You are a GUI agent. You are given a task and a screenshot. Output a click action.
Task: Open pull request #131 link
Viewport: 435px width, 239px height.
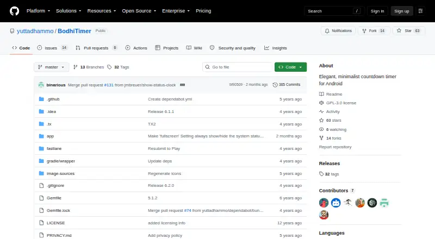pyautogui.click(x=109, y=85)
